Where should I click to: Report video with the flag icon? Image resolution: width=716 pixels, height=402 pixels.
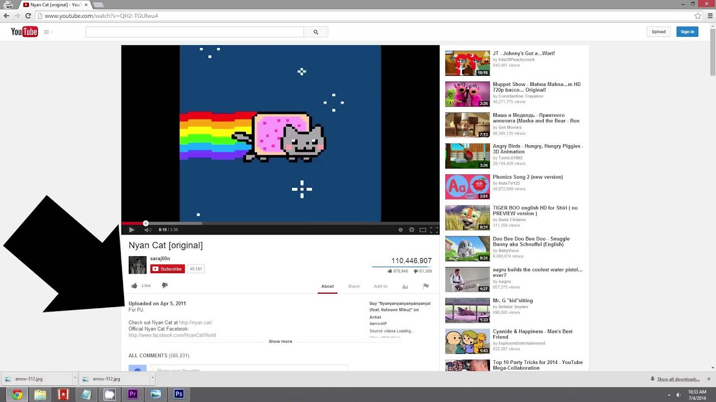[x=426, y=286]
